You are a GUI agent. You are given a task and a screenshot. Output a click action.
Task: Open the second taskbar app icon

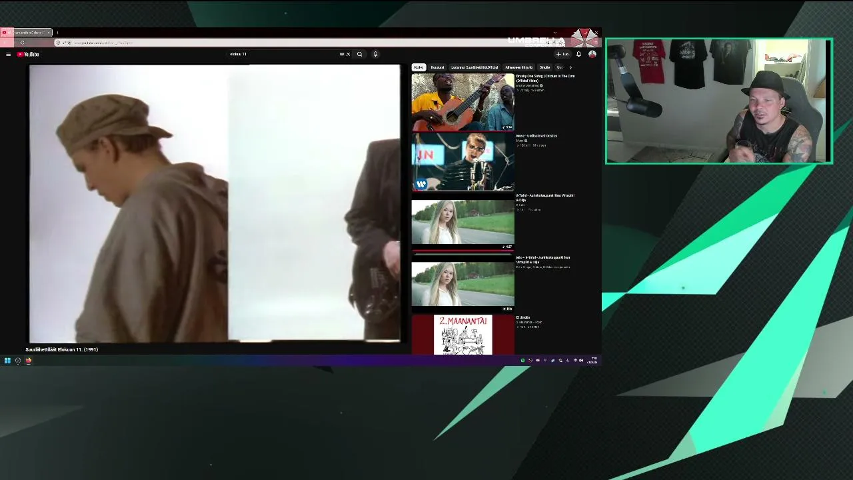pos(18,361)
